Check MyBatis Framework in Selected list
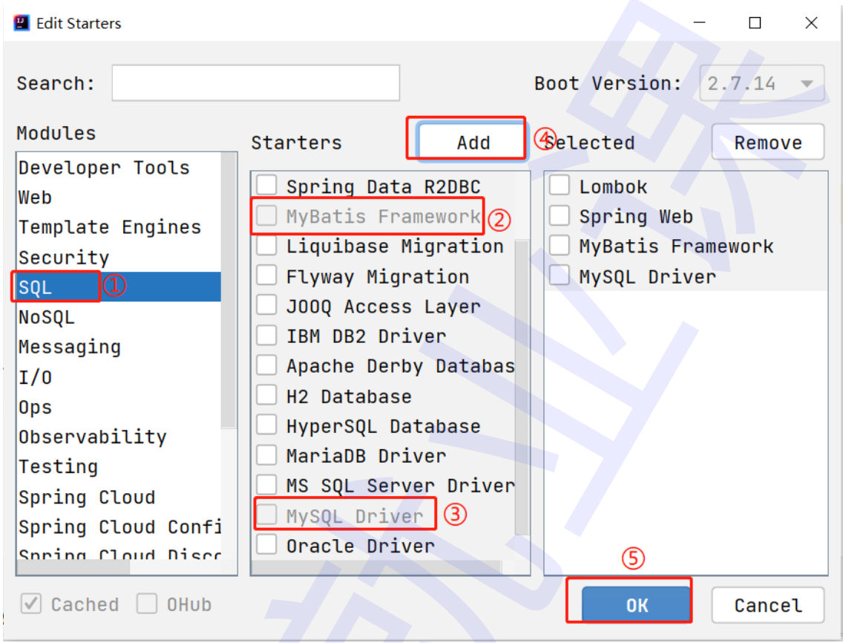The width and height of the screenshot is (843, 643). click(x=559, y=245)
